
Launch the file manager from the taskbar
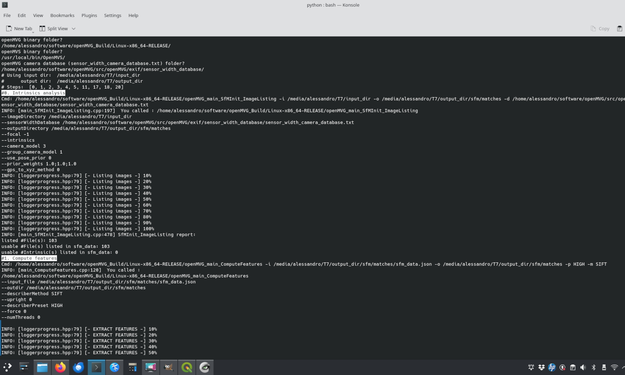click(x=42, y=367)
